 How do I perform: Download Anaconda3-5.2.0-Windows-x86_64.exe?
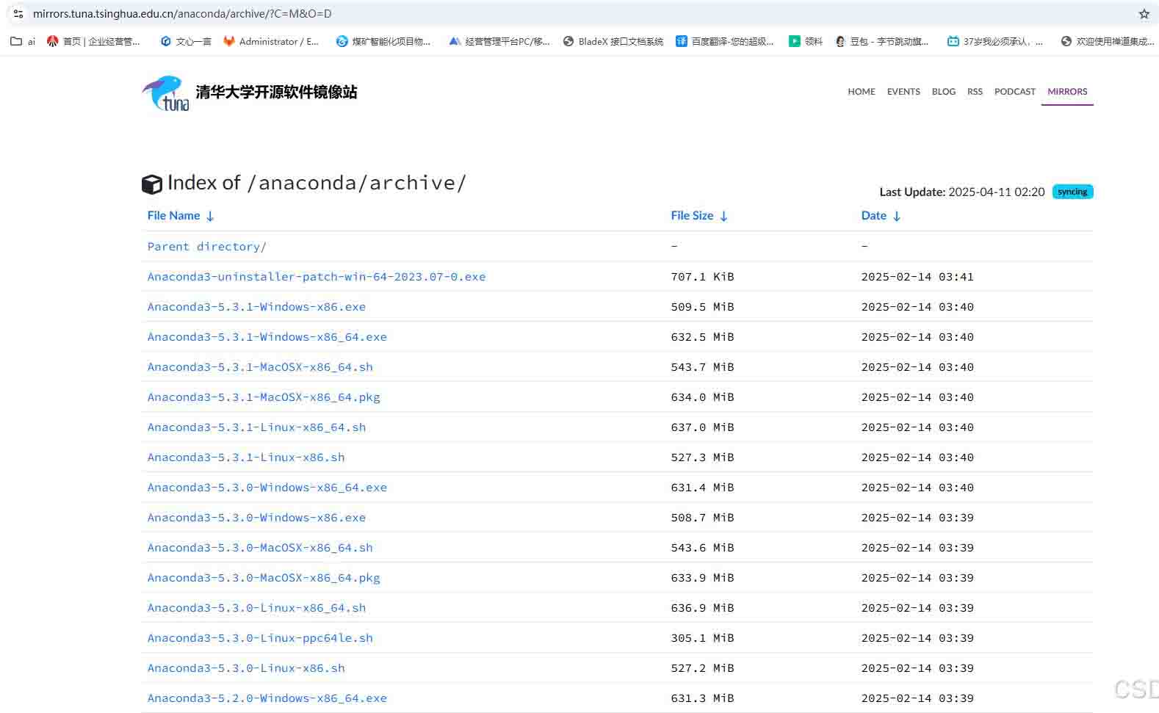[267, 698]
